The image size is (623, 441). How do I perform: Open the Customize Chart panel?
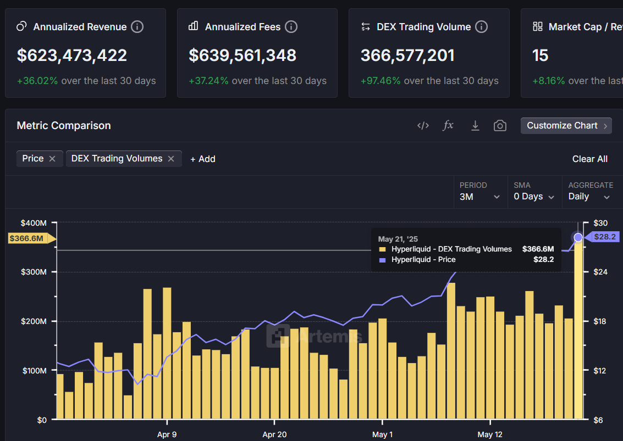[566, 126]
